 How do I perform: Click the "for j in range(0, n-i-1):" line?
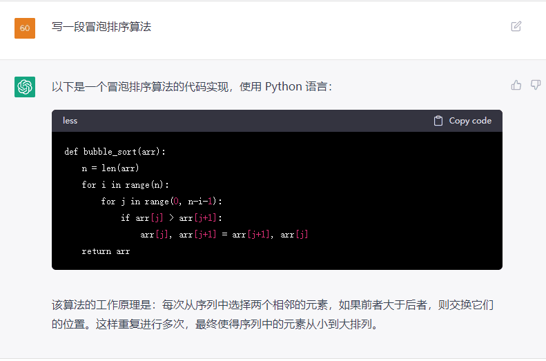(162, 201)
